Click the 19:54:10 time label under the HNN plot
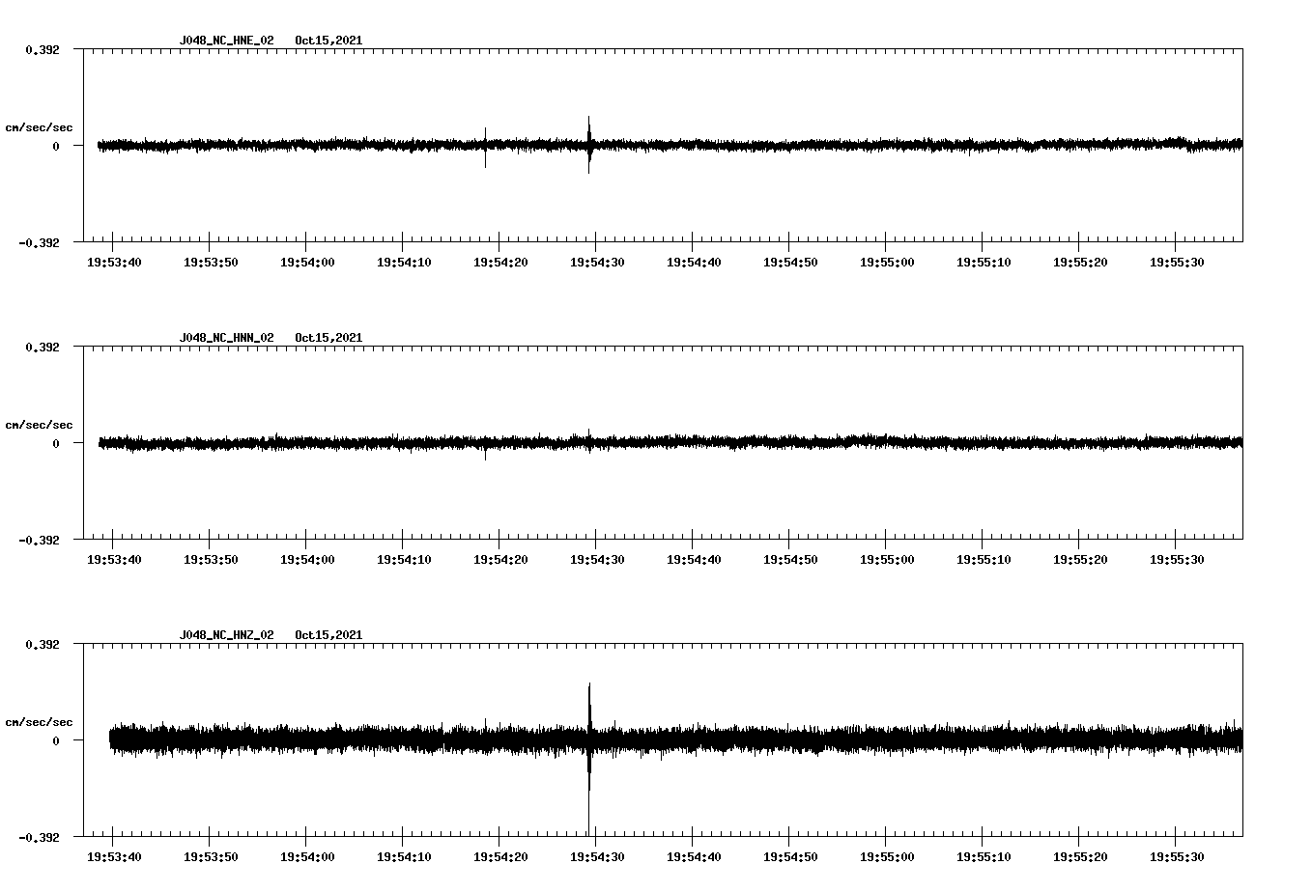Screen dimensions: 1312x892 (x=404, y=560)
